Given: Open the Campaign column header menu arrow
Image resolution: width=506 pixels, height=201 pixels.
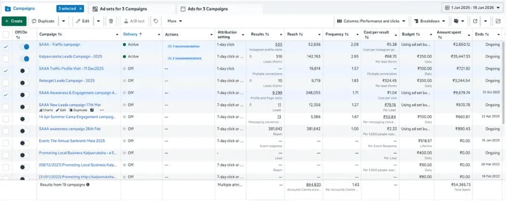Looking at the screenshot, I should [x=117, y=34].
